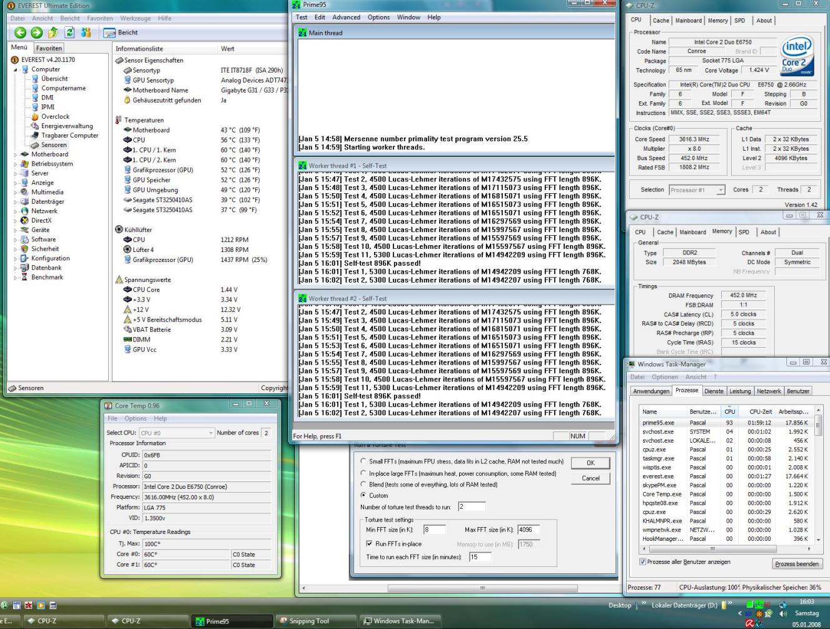The height and width of the screenshot is (629, 830).
Task: Click number of torture test threads field
Action: [472, 506]
